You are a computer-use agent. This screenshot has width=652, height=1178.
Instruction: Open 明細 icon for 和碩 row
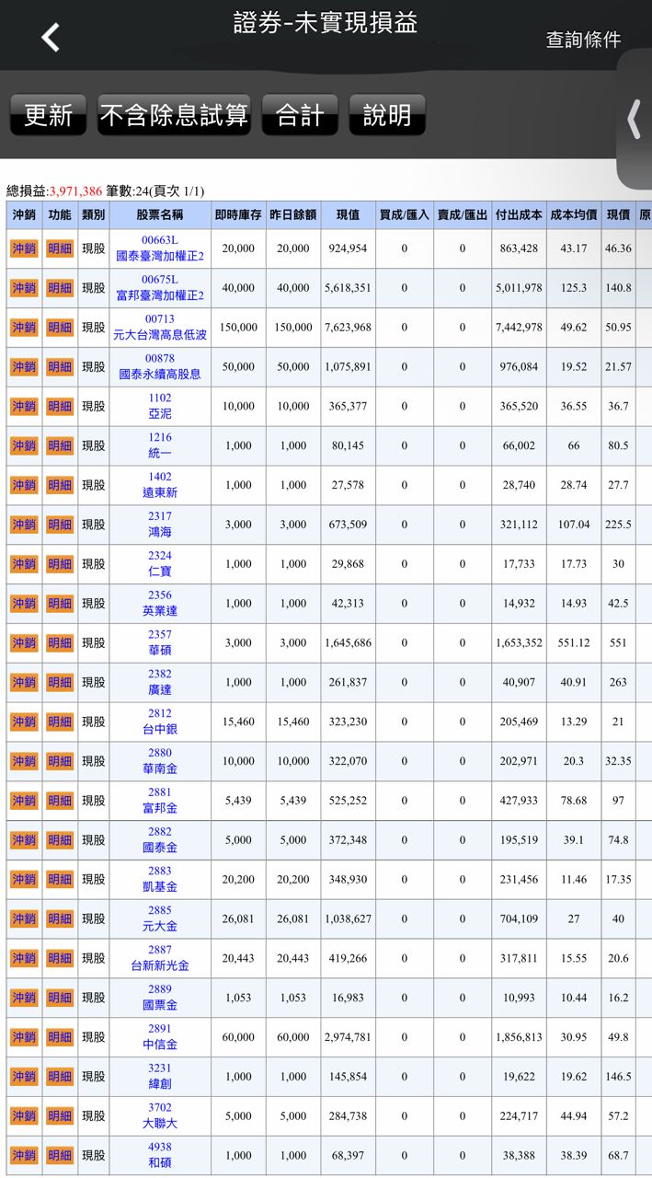(x=60, y=1155)
